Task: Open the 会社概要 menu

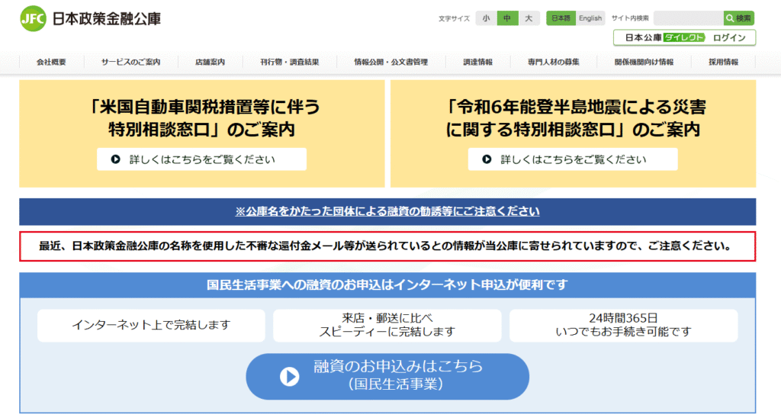Action: coord(52,63)
